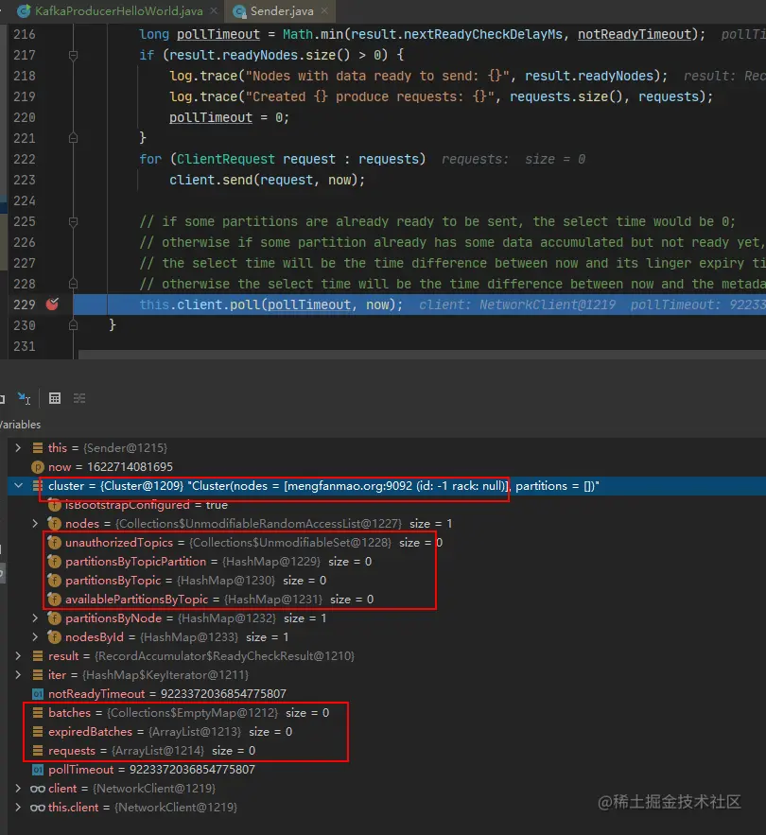The height and width of the screenshot is (835, 766).
Task: Expand the 'this = {Sender@1215}' variable
Action: pyautogui.click(x=18, y=448)
